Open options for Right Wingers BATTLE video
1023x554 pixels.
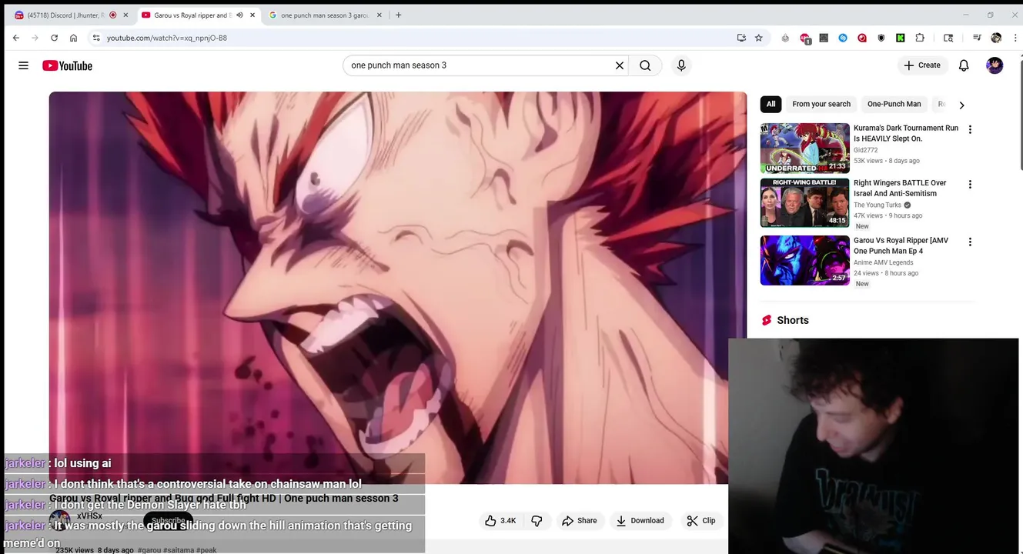970,185
